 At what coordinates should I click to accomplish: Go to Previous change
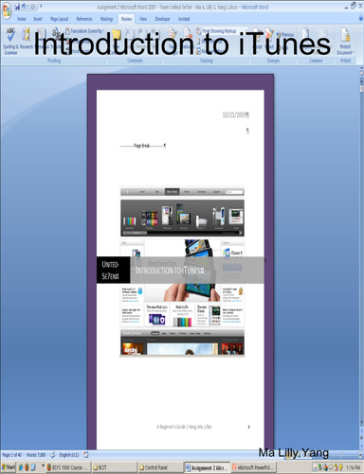click(285, 34)
